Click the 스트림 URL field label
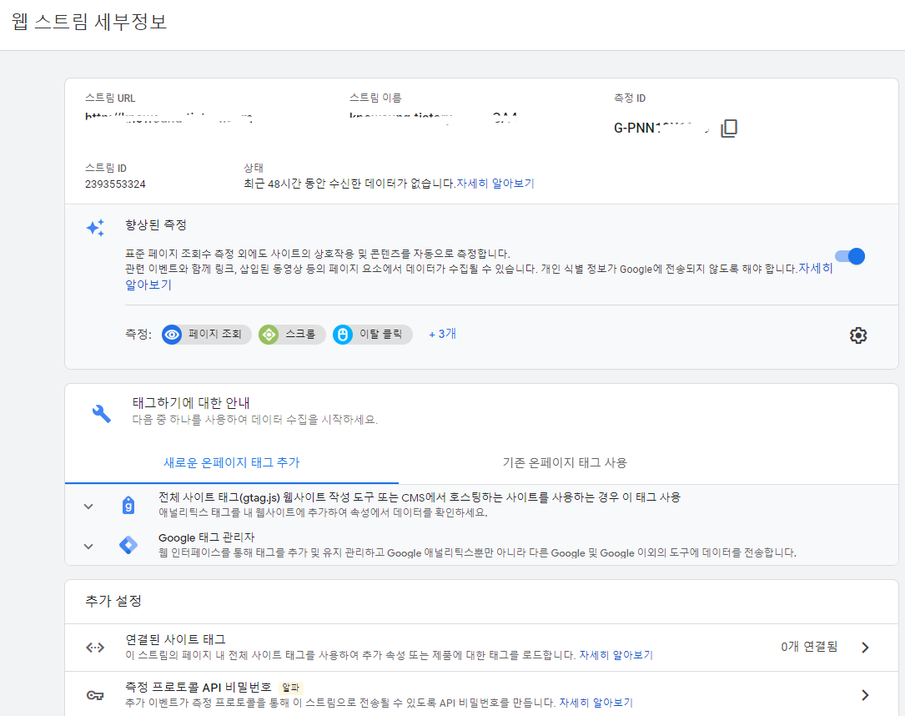The image size is (905, 716). click(x=110, y=98)
